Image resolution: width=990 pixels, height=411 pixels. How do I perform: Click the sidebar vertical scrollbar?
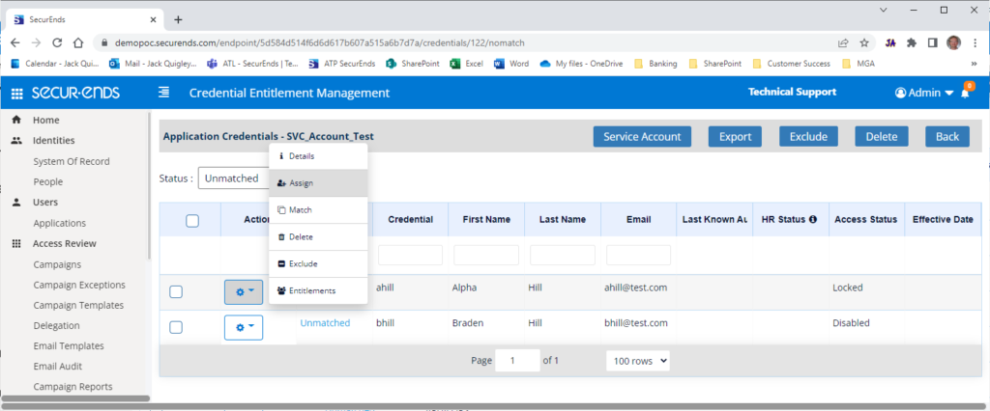click(150, 186)
